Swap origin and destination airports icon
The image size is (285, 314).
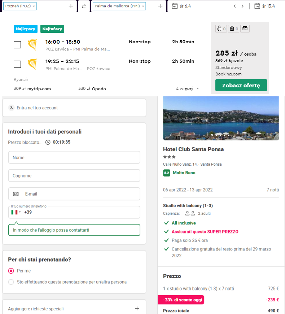tap(84, 6)
